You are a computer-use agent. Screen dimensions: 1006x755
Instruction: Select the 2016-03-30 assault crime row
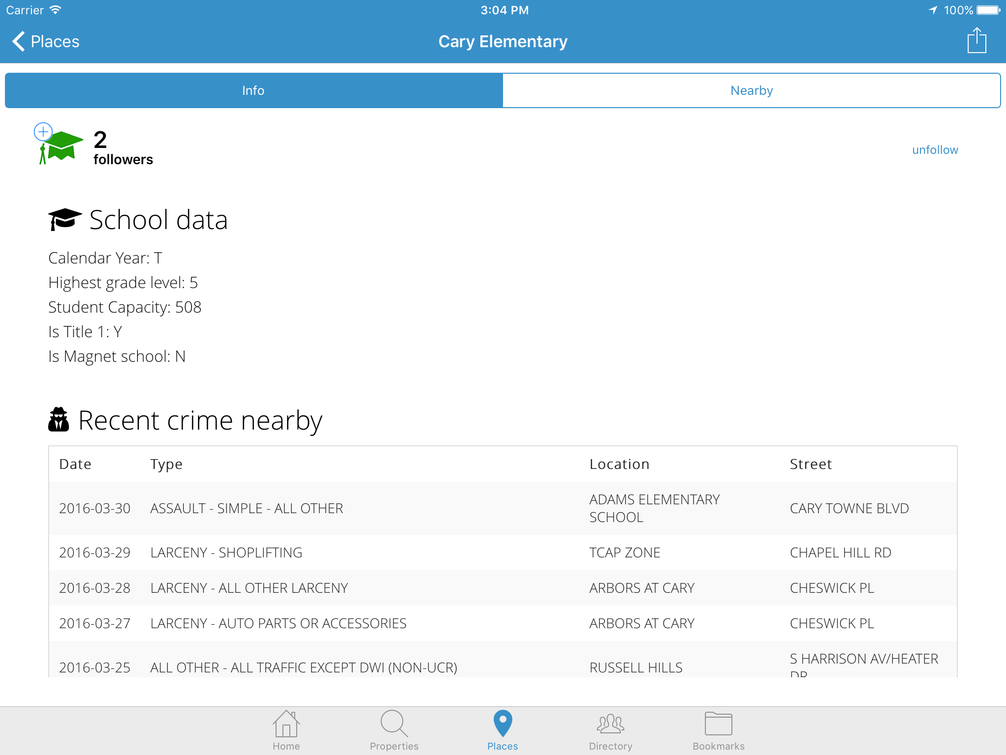tap(503, 508)
